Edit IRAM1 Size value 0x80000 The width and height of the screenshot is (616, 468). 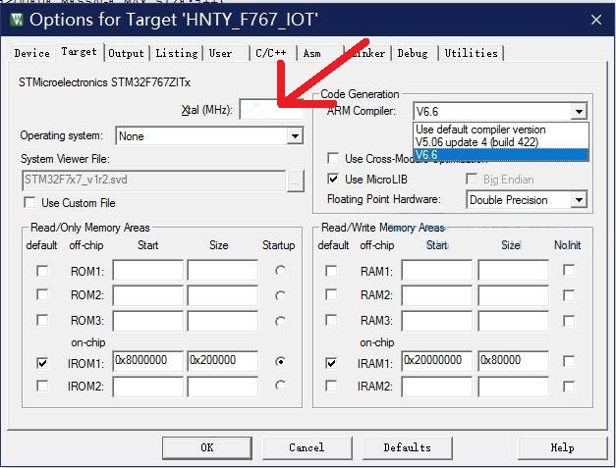[x=514, y=361]
